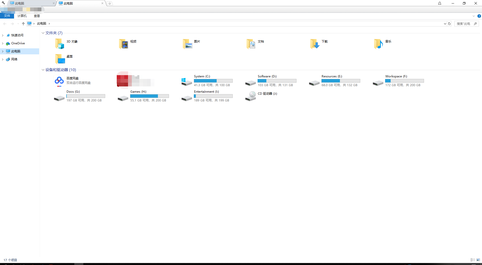Switch to large icons view in status bar
482x265 pixels.
478,260
